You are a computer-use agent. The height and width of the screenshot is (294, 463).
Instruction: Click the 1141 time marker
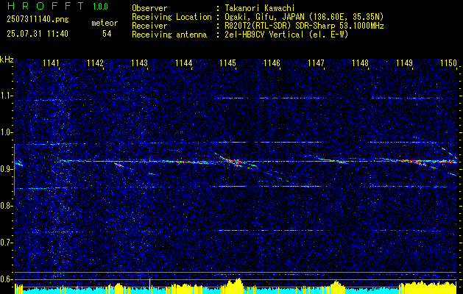click(51, 63)
